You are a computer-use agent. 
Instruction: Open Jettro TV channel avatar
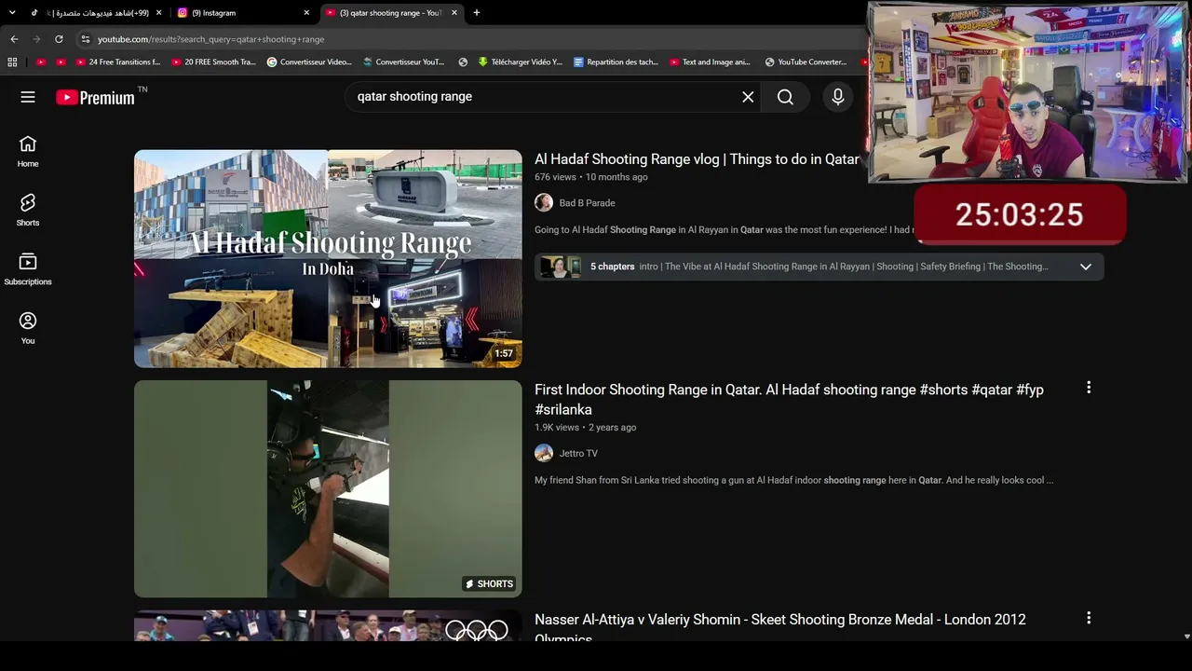pyautogui.click(x=544, y=453)
